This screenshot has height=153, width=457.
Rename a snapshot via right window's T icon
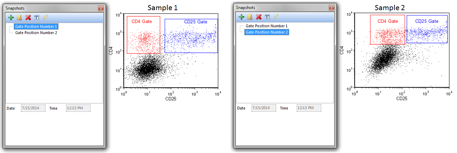pos(267,17)
